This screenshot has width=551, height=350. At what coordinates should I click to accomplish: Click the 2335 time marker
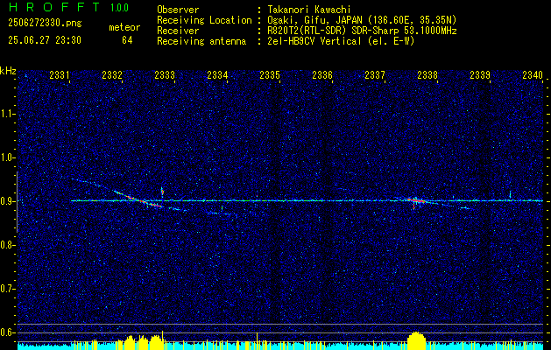pos(270,74)
